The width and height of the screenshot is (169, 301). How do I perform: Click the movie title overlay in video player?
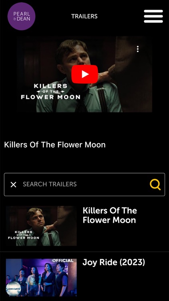50,92
